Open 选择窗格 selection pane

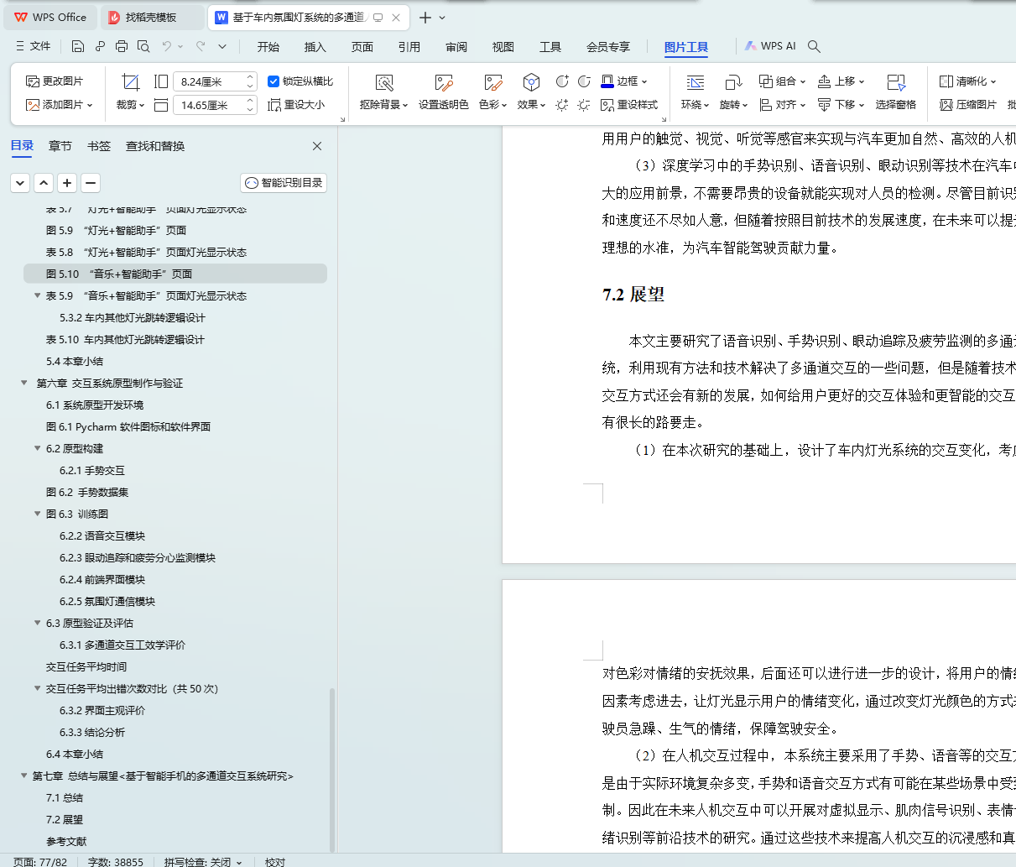896,91
